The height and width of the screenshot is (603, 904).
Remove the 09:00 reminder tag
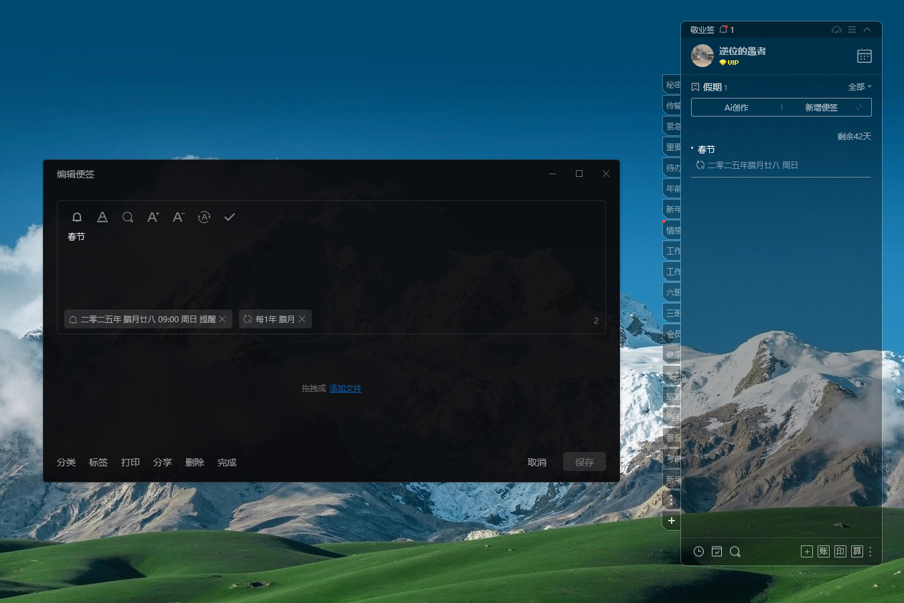click(x=223, y=319)
